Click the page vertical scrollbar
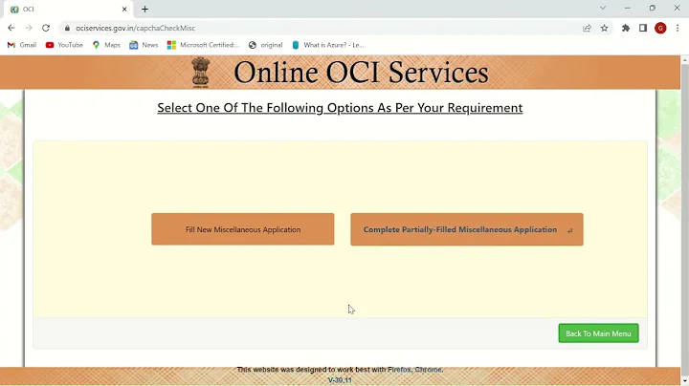Screen dimensions: 689x386 point(684,220)
